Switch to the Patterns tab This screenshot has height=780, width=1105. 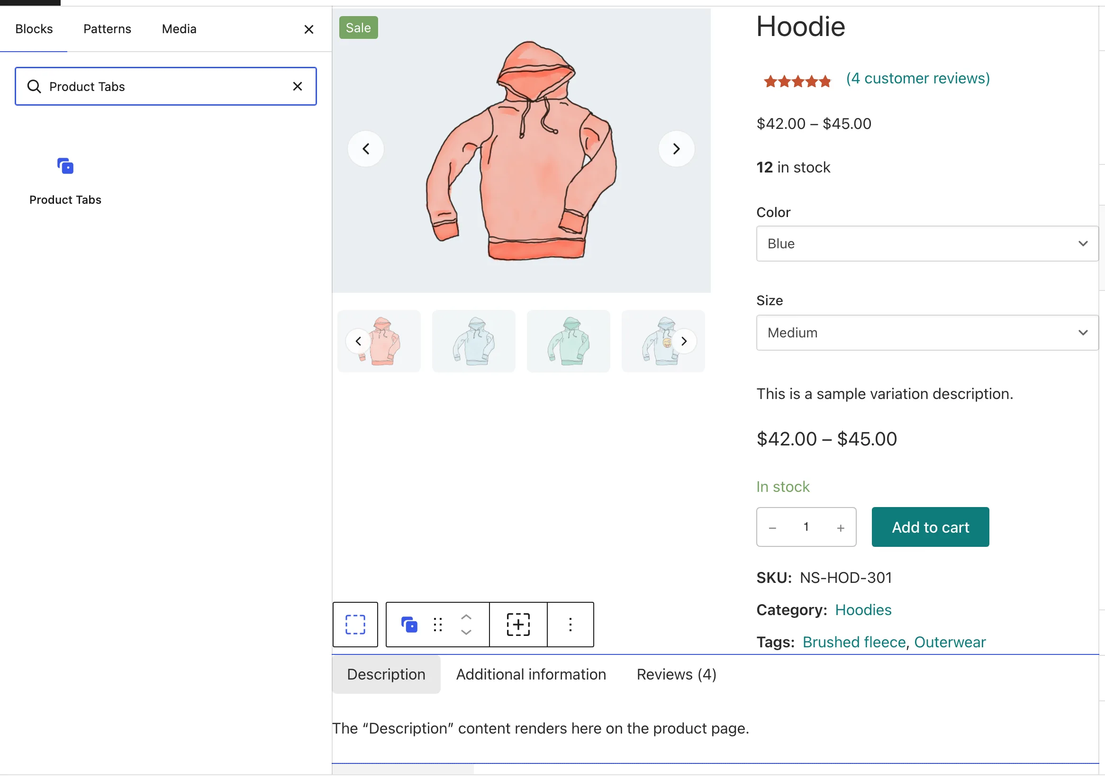pyautogui.click(x=107, y=29)
